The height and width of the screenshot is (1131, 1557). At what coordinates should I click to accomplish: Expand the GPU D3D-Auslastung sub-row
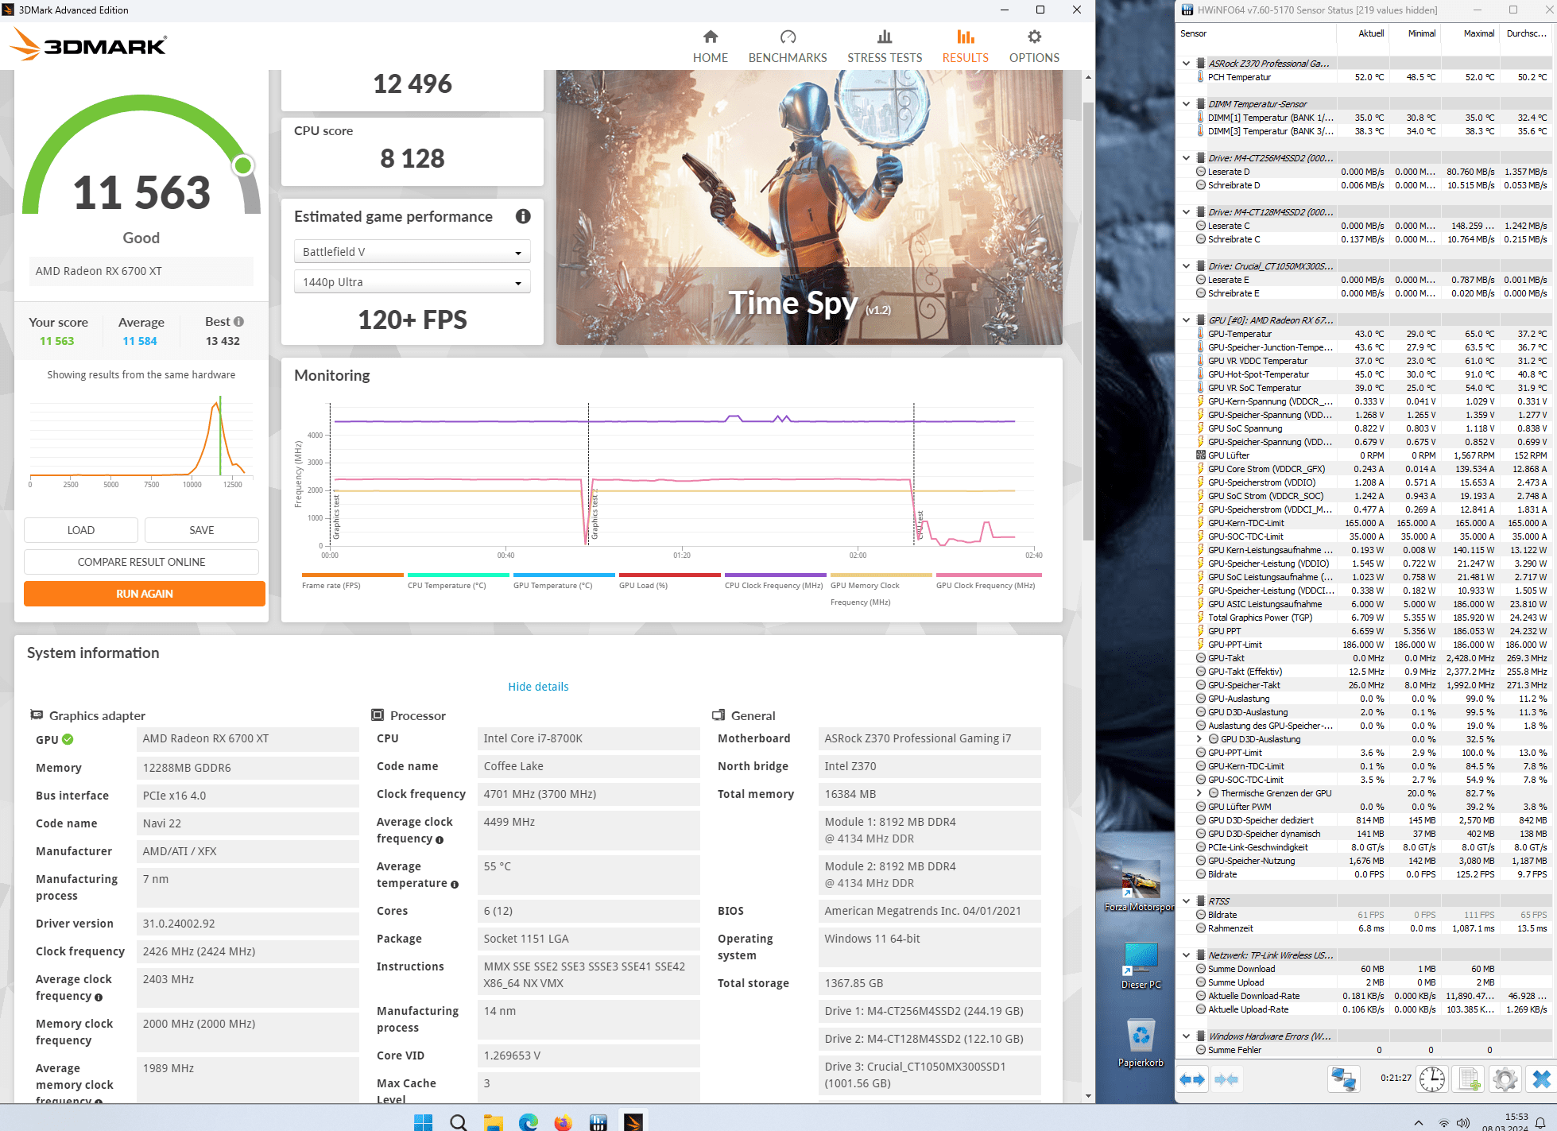pyautogui.click(x=1199, y=739)
